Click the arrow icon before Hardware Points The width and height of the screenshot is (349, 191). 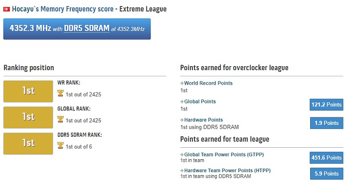pos(182,120)
